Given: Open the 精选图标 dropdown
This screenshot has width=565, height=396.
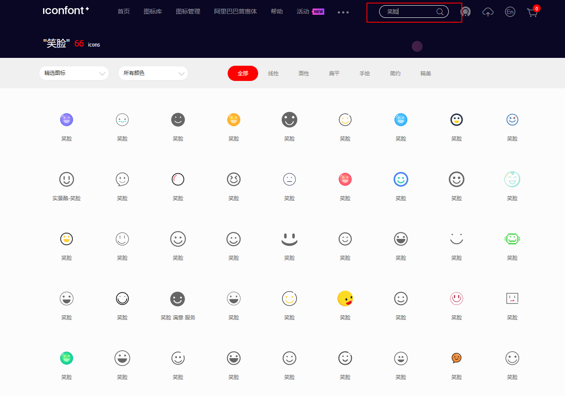Looking at the screenshot, I should [x=74, y=73].
